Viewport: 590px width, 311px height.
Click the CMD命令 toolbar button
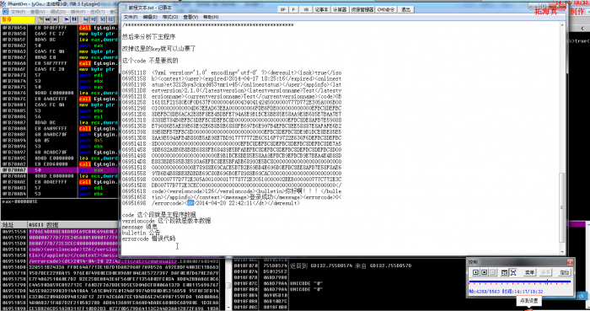pyautogui.click(x=386, y=9)
